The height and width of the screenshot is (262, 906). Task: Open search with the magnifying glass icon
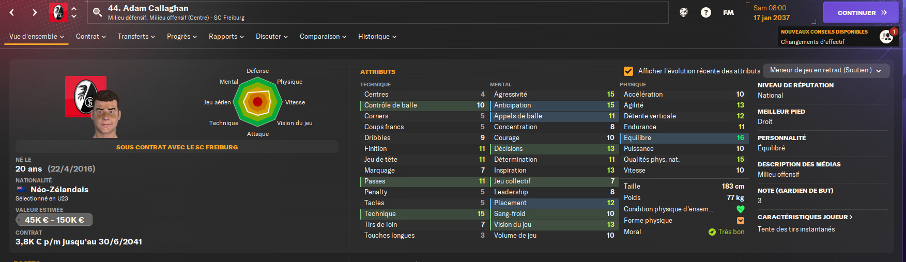(x=97, y=12)
